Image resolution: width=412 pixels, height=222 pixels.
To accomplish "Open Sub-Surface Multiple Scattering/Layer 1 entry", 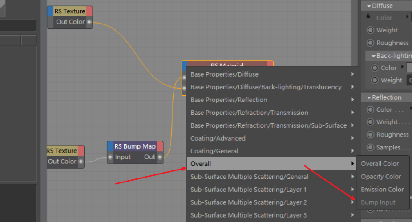I will tap(272, 190).
